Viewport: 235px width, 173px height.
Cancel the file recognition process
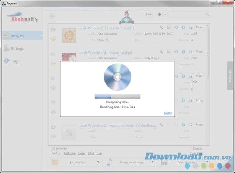point(168,113)
